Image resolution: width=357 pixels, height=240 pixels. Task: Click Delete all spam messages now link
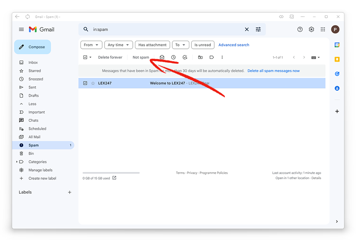274,71
